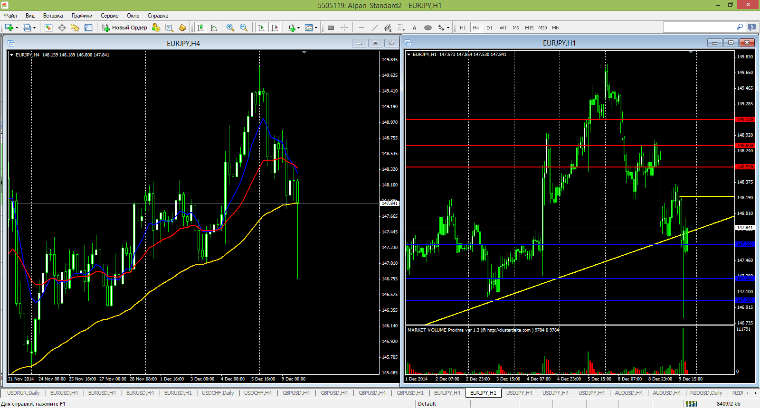The width and height of the screenshot is (760, 408).
Task: Switch timeframe to W1
Action: (x=503, y=28)
